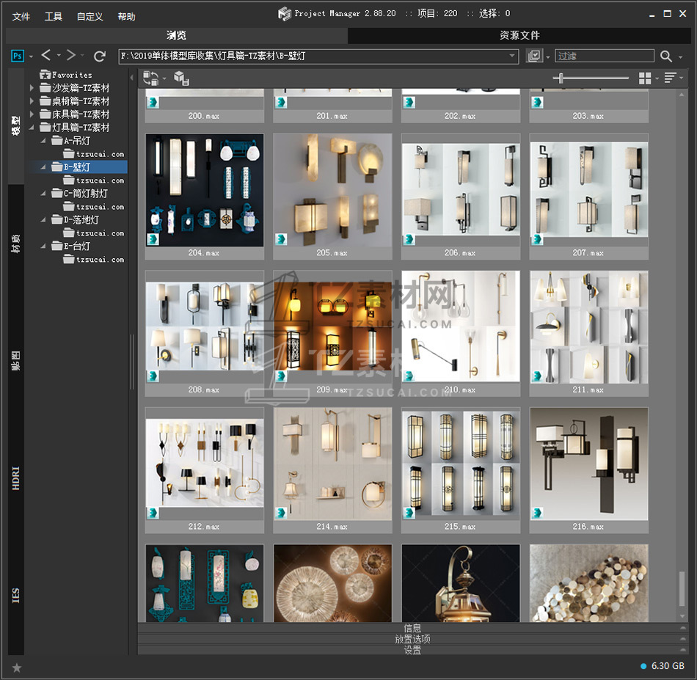This screenshot has width=697, height=680.
Task: Collapse the 灯具篇-TZ素材 tree node
Action: 32,128
